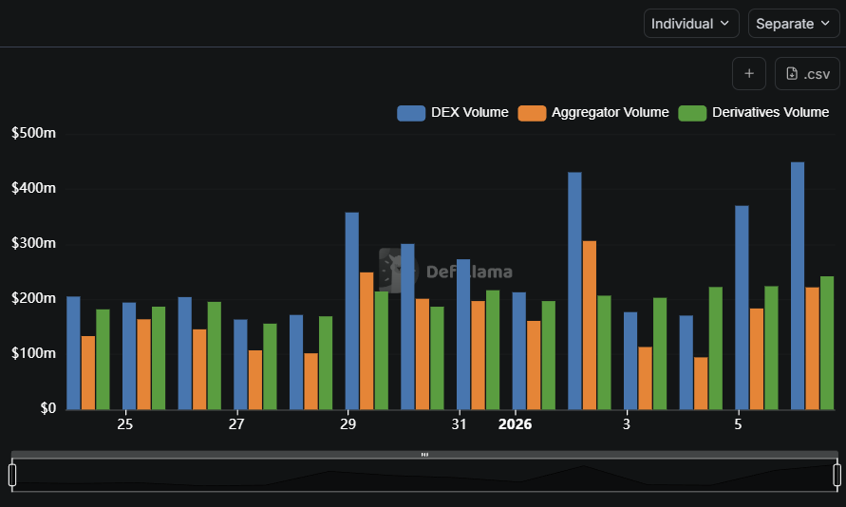Click the orange Aggregator legend swatch
This screenshot has width=846, height=507.
click(532, 113)
